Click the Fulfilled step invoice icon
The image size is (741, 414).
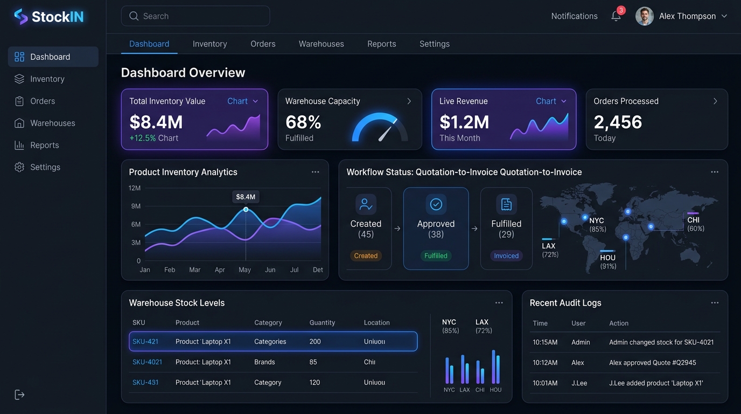click(506, 204)
